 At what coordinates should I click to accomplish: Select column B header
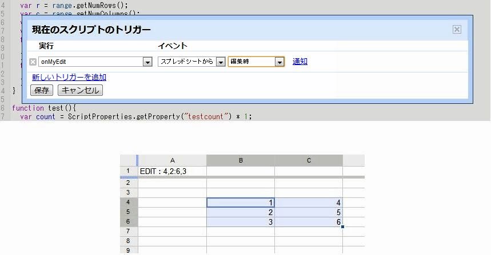click(241, 160)
